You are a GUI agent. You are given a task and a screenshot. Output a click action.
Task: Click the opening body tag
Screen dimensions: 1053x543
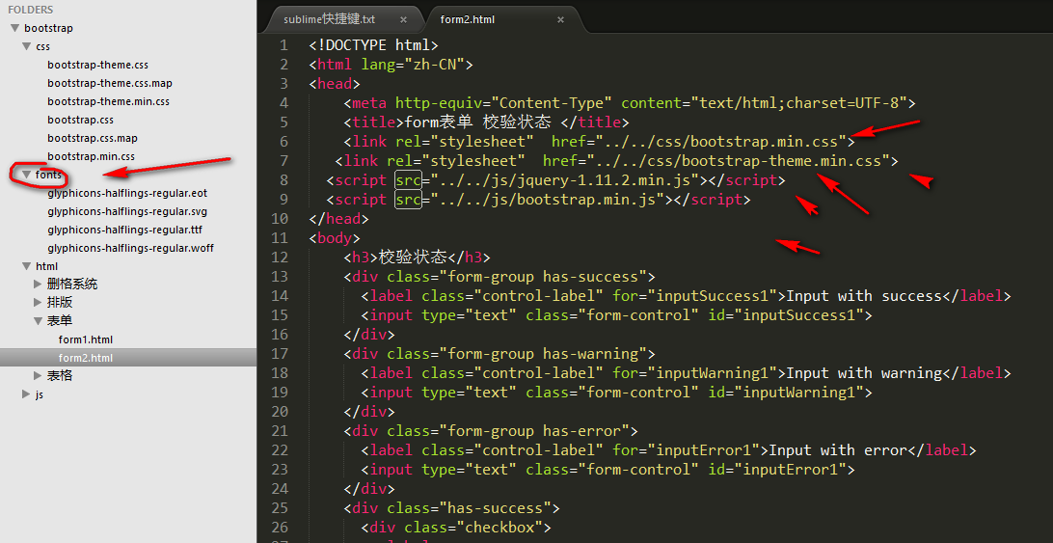pos(335,238)
